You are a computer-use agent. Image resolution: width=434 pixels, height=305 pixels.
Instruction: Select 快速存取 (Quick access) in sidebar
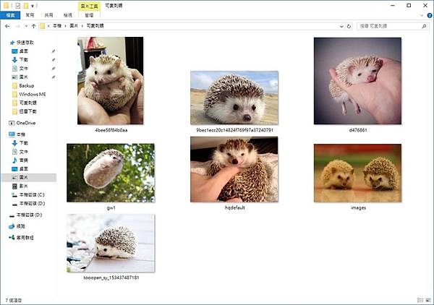(x=25, y=43)
